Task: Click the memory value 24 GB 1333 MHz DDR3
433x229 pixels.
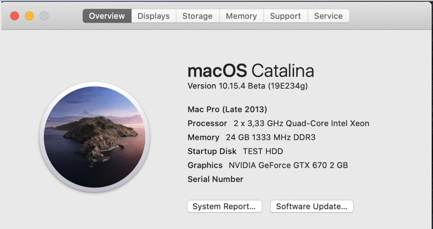Action: pos(271,137)
